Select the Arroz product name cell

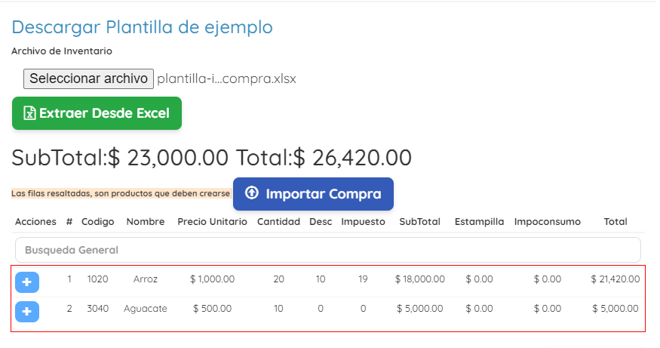pos(146,279)
